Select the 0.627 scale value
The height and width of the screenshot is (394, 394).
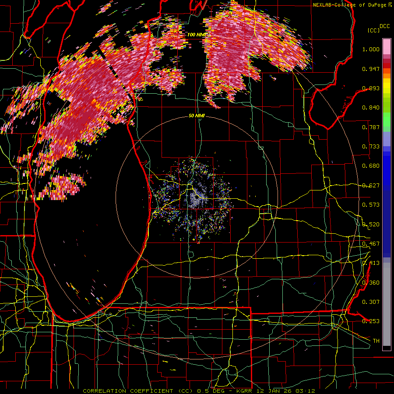[x=371, y=186]
